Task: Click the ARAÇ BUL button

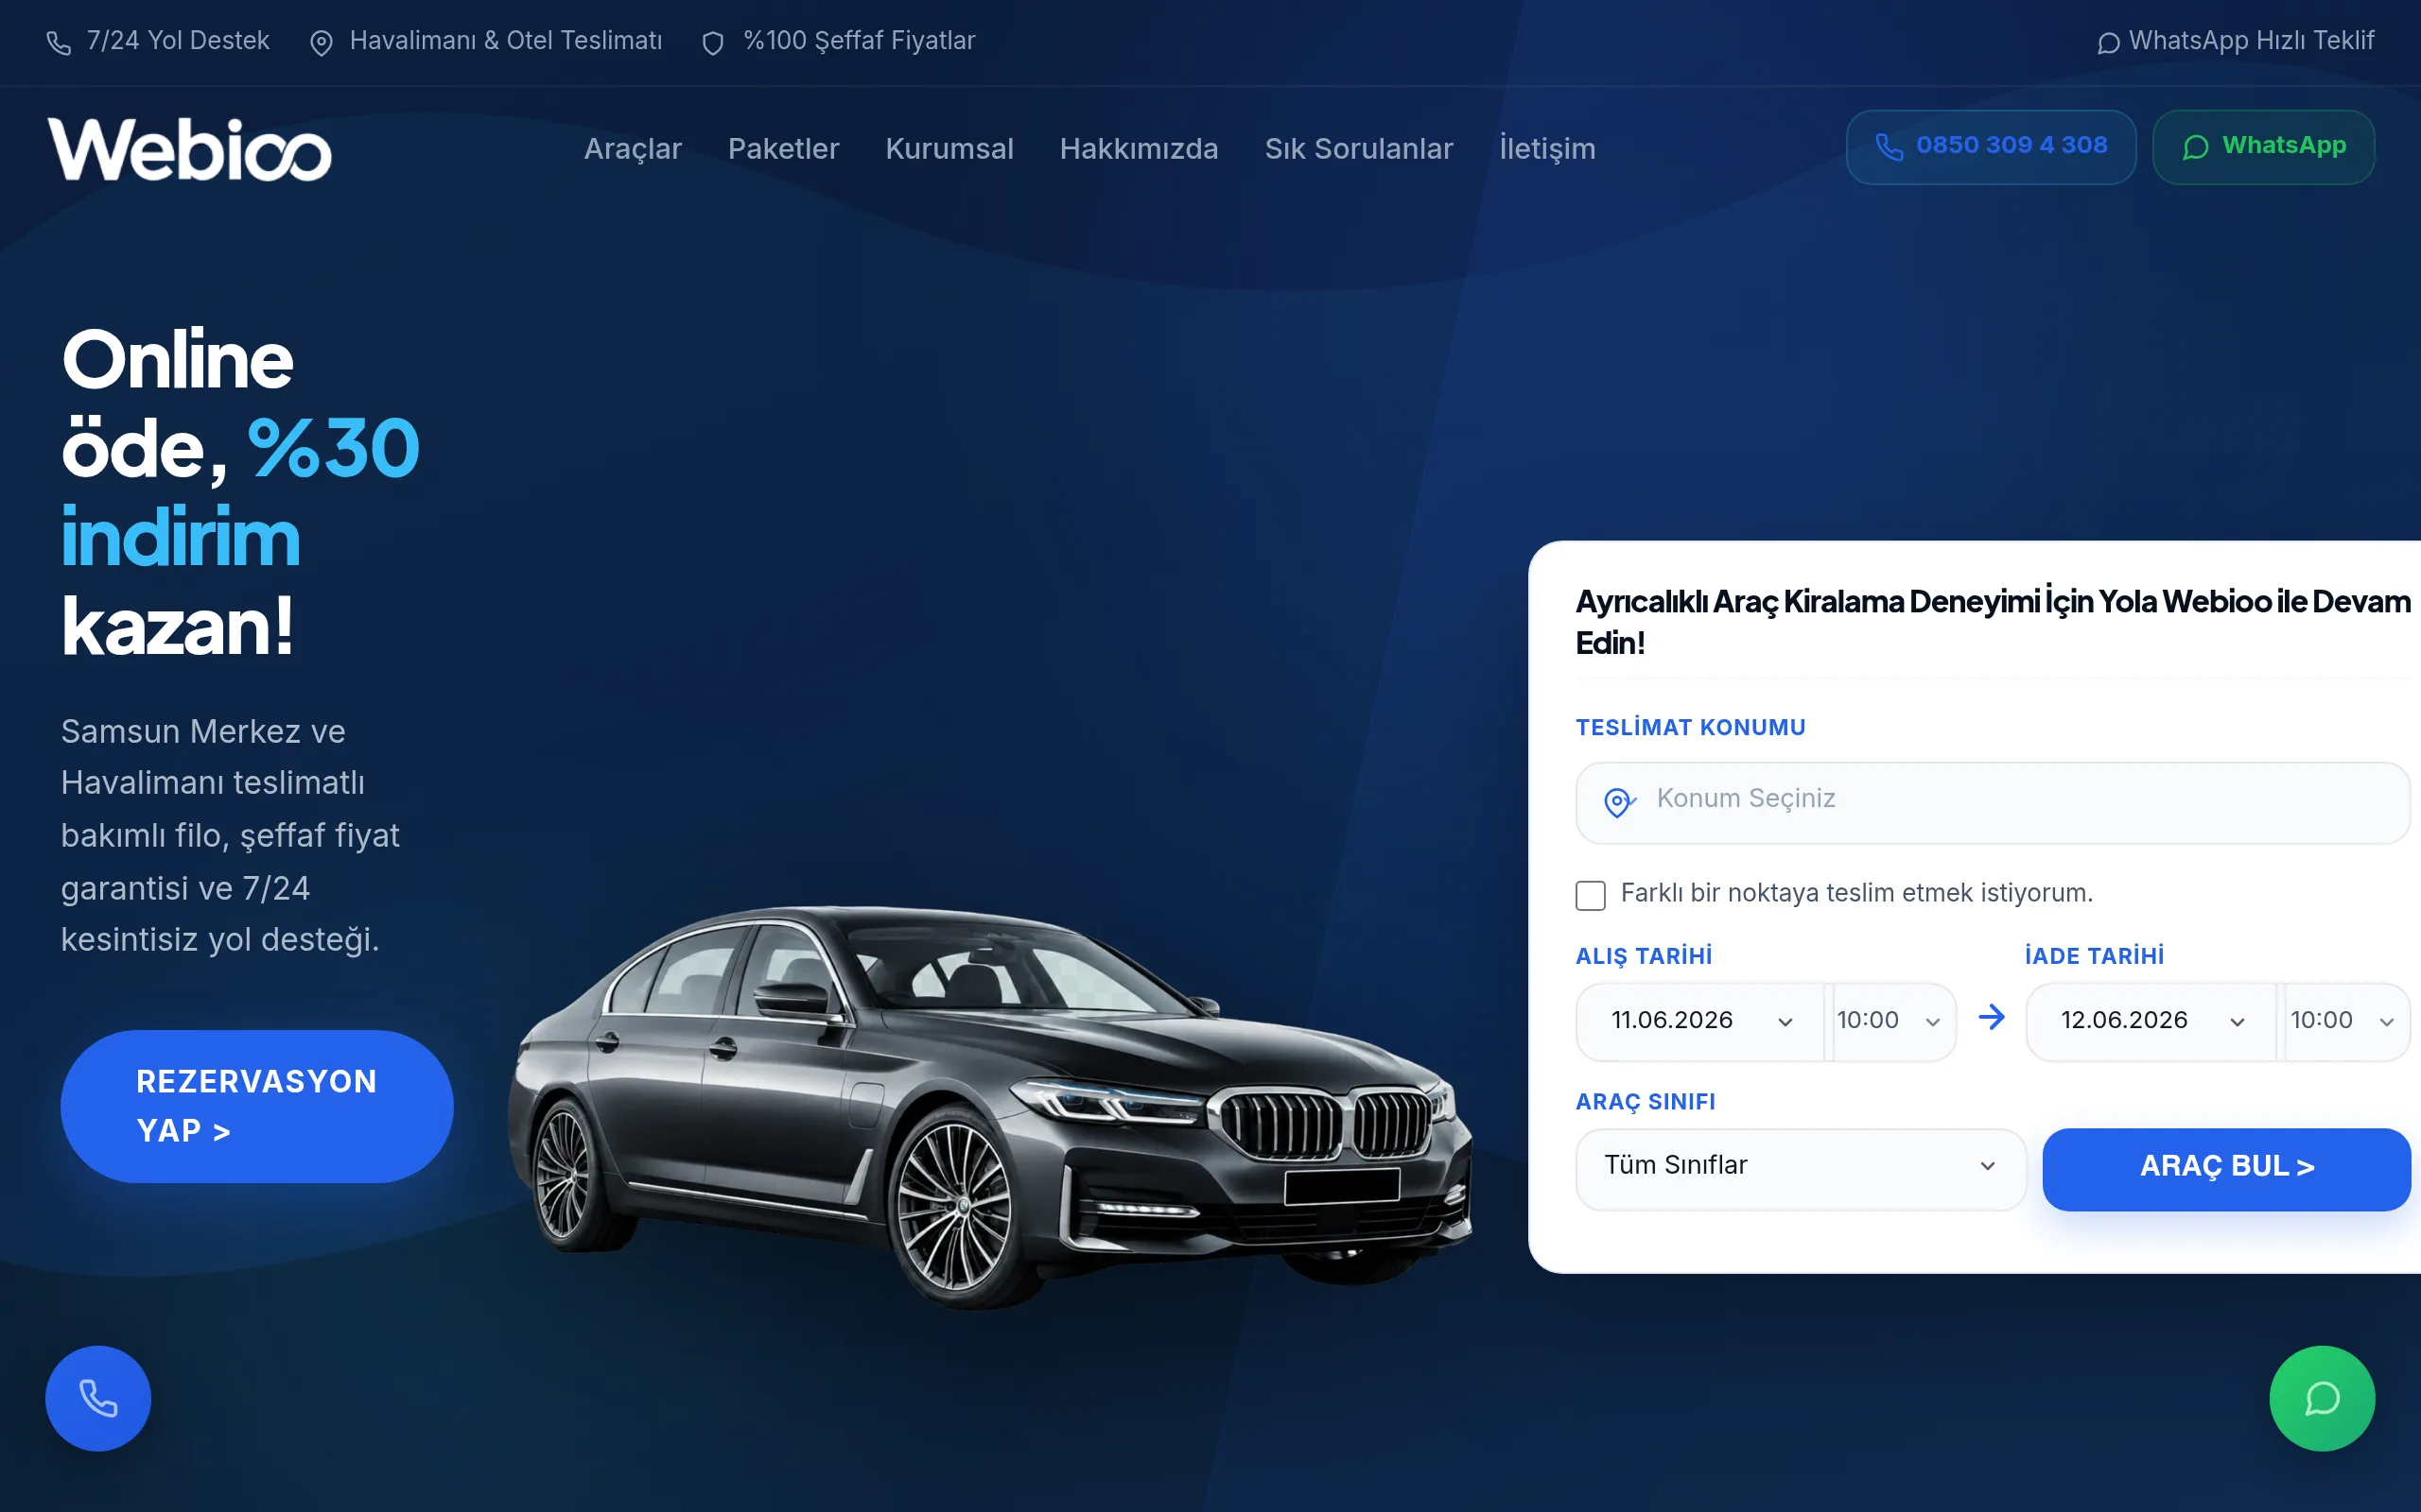Action: pyautogui.click(x=2226, y=1169)
